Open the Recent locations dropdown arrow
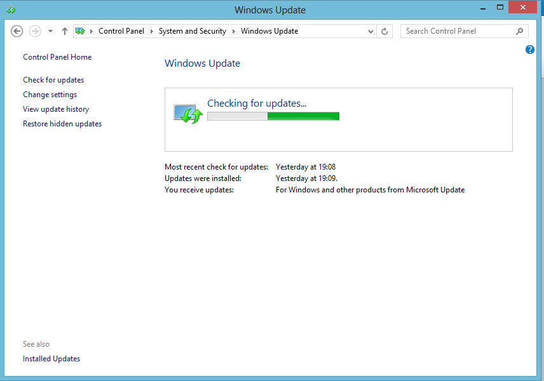The height and width of the screenshot is (381, 544). [x=50, y=31]
